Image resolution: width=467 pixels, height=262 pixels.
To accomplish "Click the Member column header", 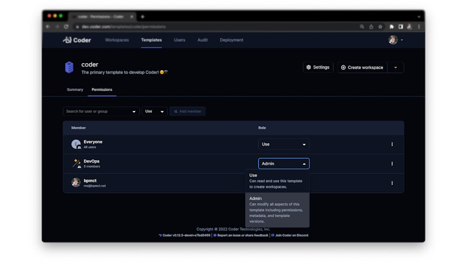I will coord(78,128).
